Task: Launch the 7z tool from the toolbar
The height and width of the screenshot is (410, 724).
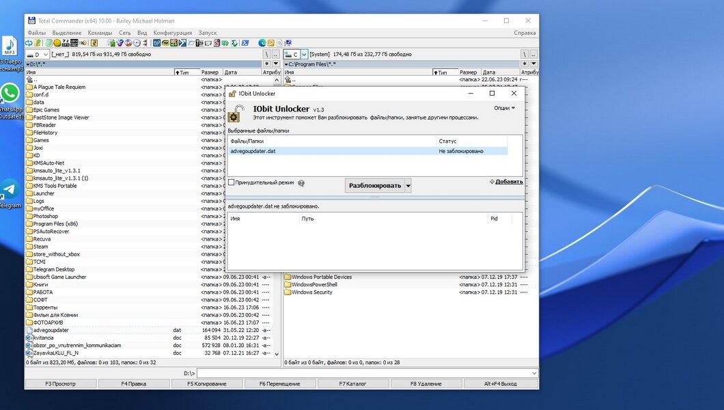Action: click(66, 43)
